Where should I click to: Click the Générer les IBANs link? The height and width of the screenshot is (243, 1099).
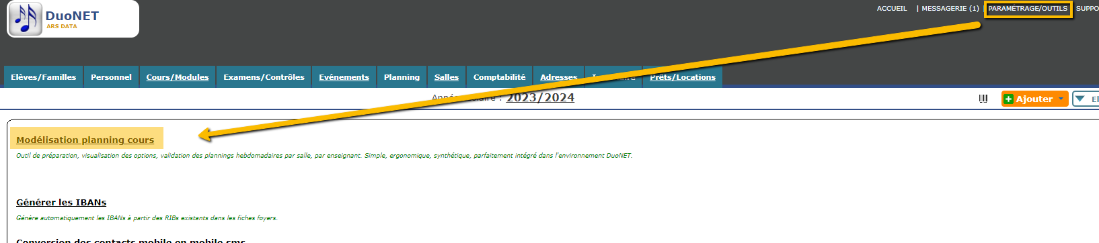click(x=61, y=202)
